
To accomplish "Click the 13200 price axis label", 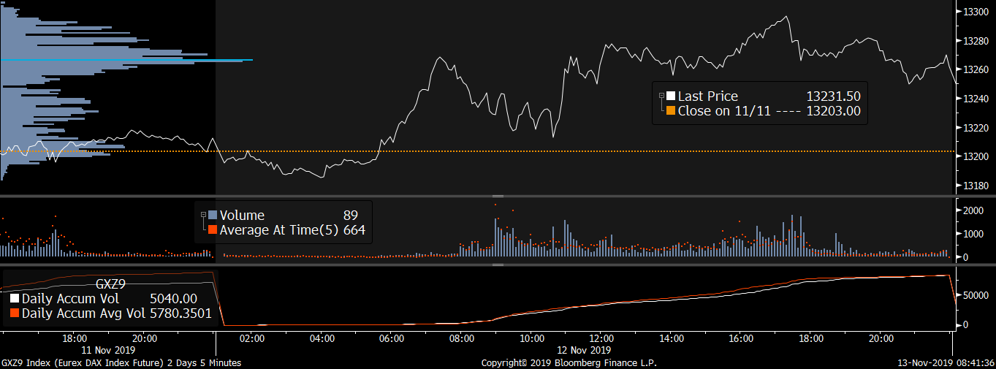I will pos(978,156).
